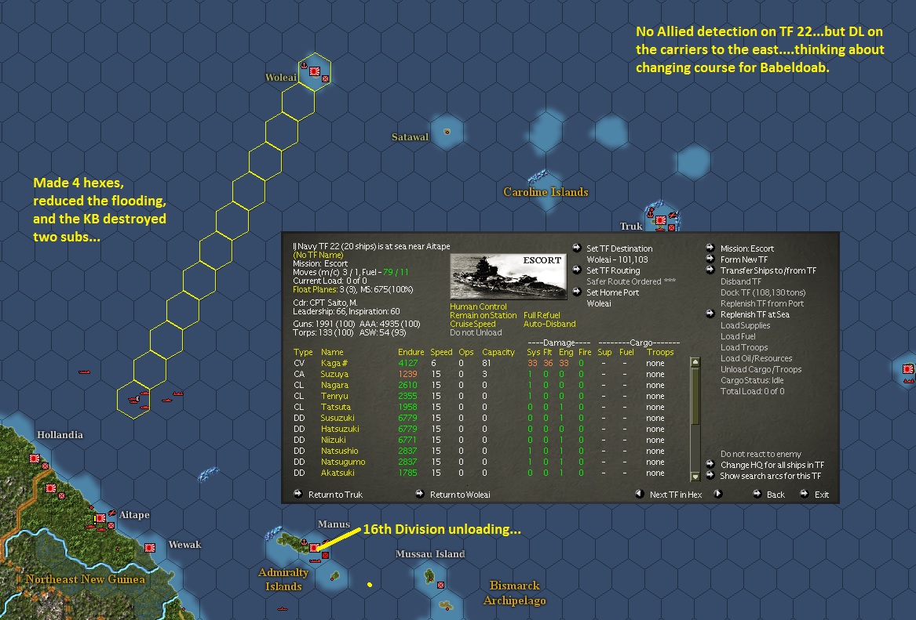Click the (No TF Name) label
The width and height of the screenshot is (916, 620).
pyautogui.click(x=319, y=255)
